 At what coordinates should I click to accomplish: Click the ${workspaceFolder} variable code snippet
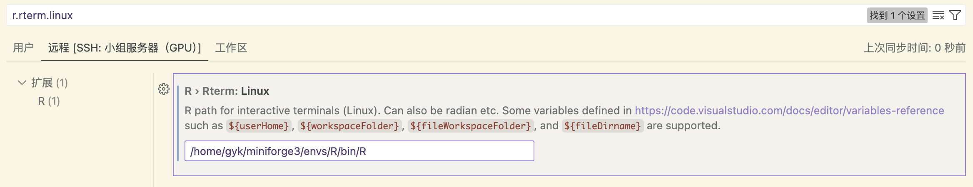[x=349, y=126]
